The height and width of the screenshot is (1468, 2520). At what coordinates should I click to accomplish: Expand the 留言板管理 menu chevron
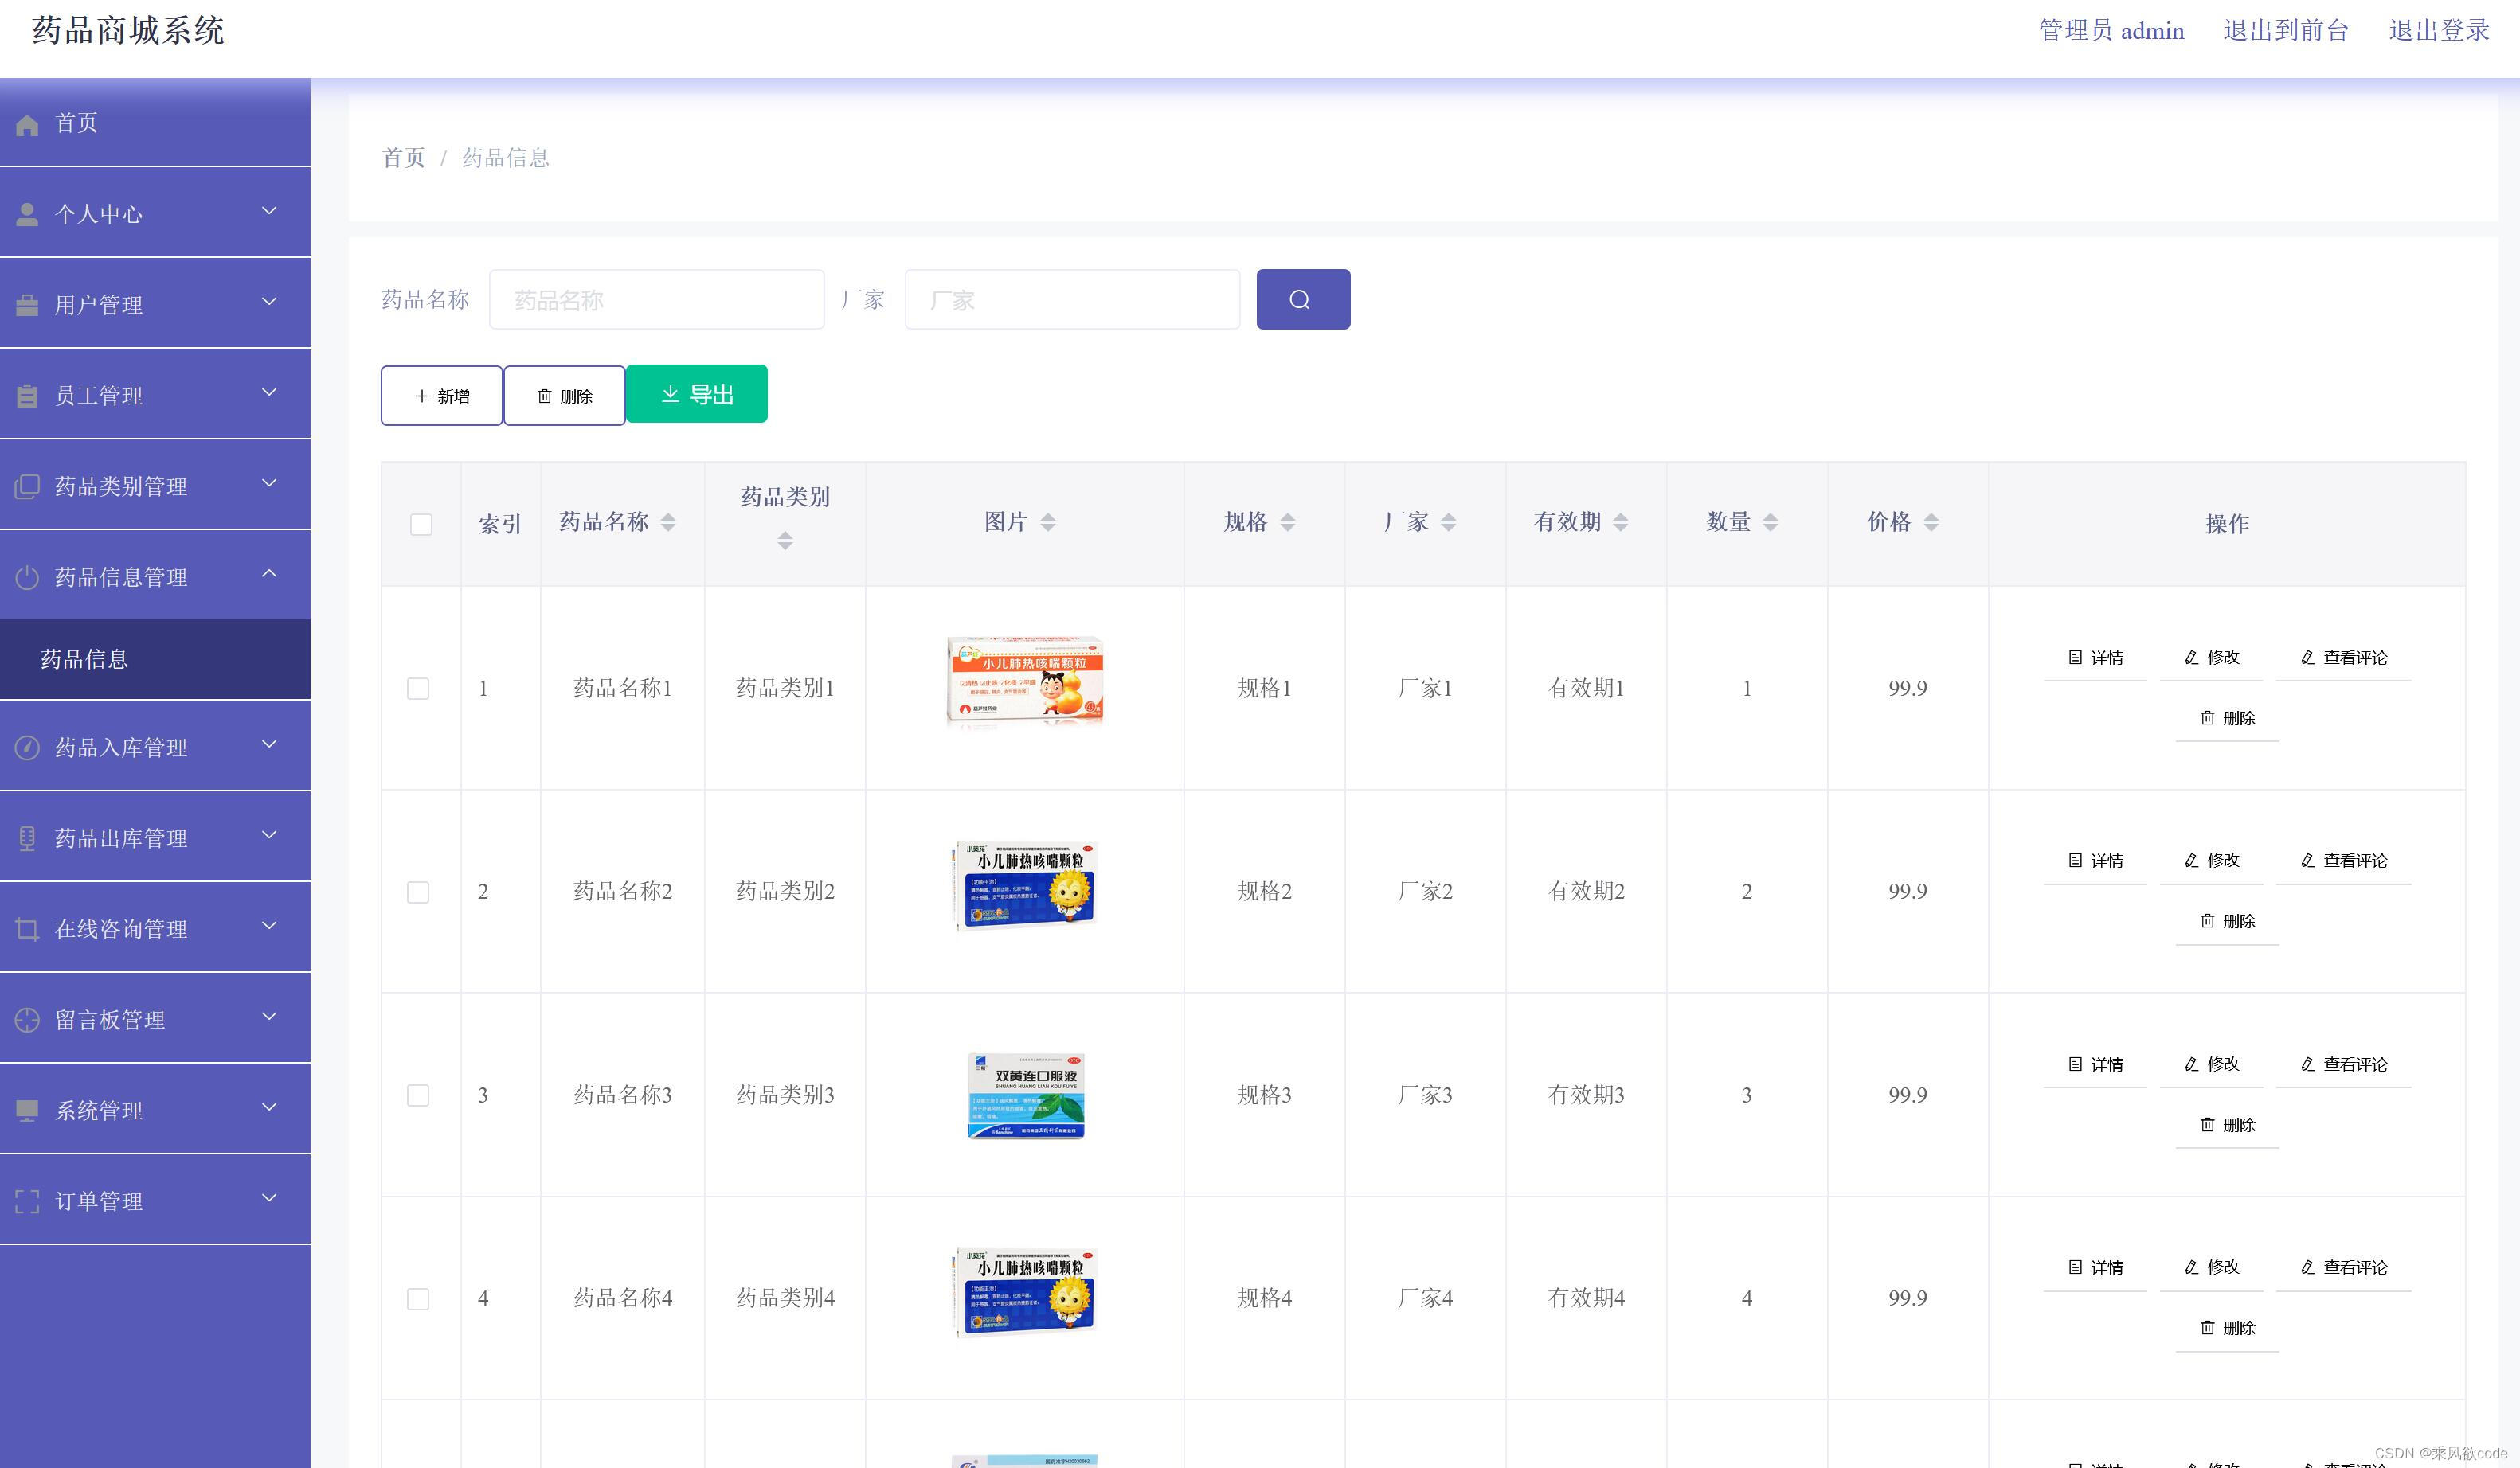268,1017
